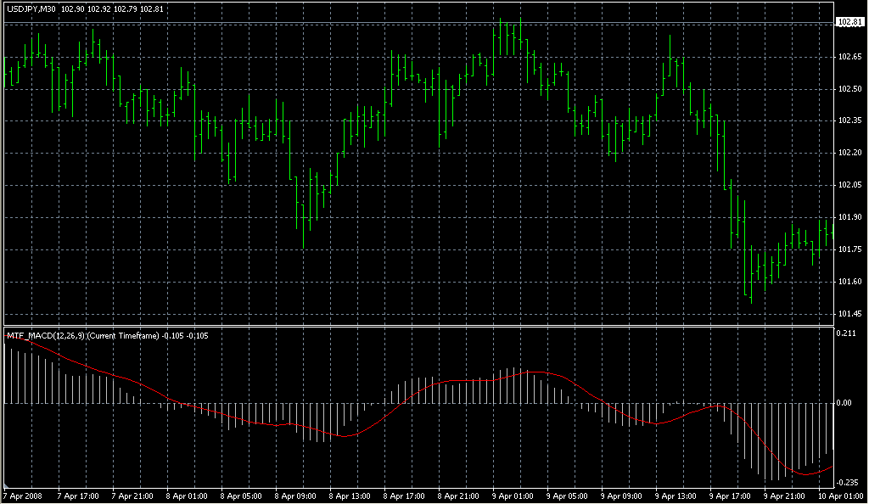This screenshot has width=869, height=504.
Task: Click the 0.211 indicator scale maximum
Action: click(x=846, y=333)
